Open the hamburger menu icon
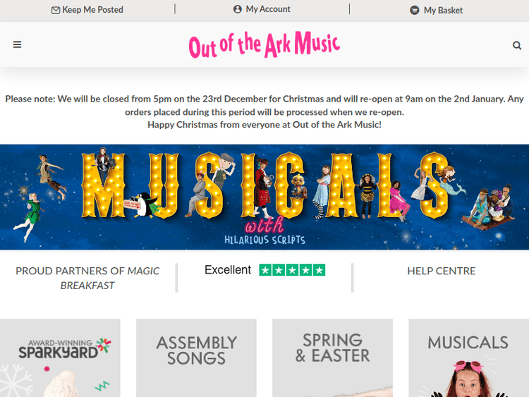The height and width of the screenshot is (397, 529). tap(17, 44)
